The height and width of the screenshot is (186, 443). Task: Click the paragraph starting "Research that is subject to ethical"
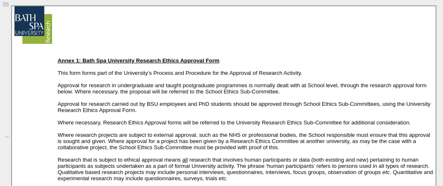point(245,169)
